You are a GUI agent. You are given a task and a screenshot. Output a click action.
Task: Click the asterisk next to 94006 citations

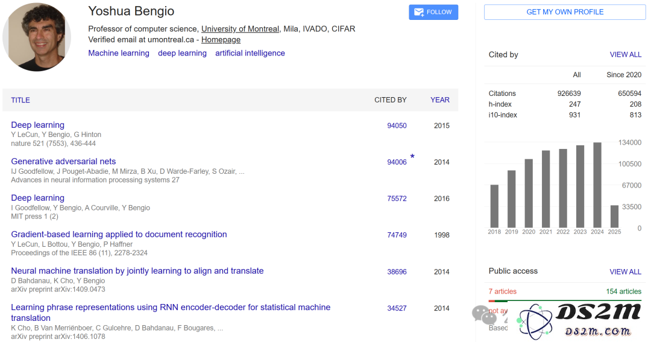tap(412, 157)
